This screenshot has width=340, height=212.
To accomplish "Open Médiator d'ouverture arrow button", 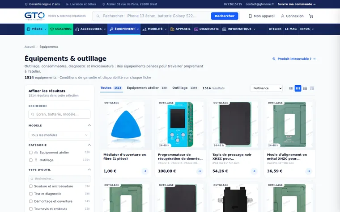I will click(x=145, y=171).
